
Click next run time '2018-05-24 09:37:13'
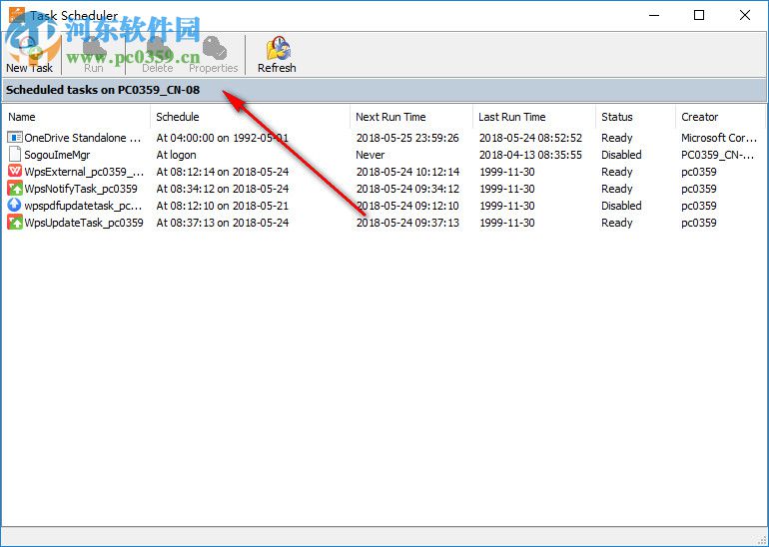[407, 223]
